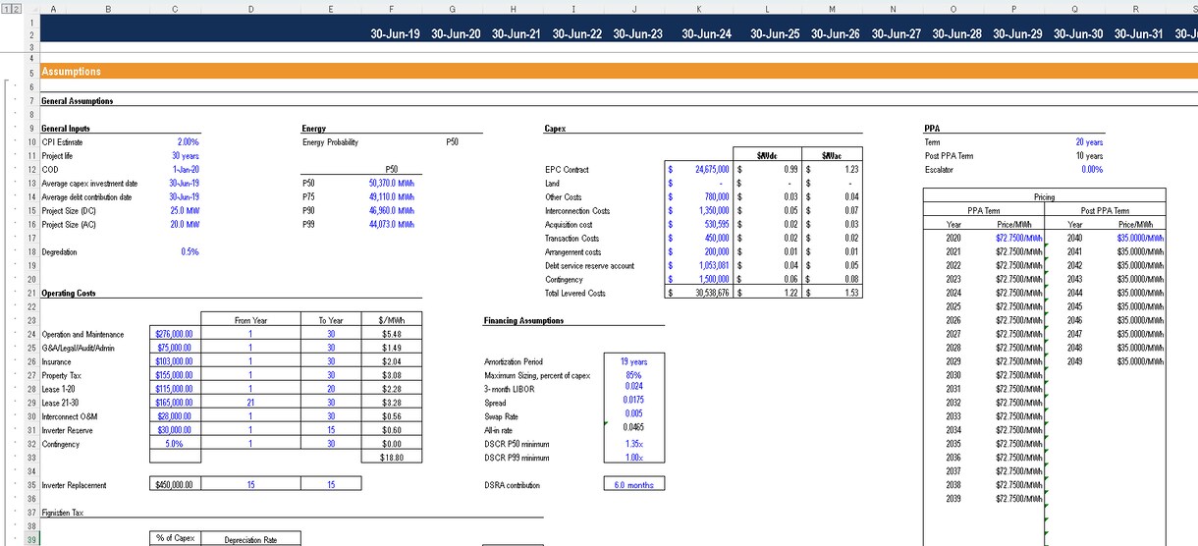Select Inverter Replacement amount $450,000.00
The image size is (1198, 546).
pyautogui.click(x=175, y=485)
